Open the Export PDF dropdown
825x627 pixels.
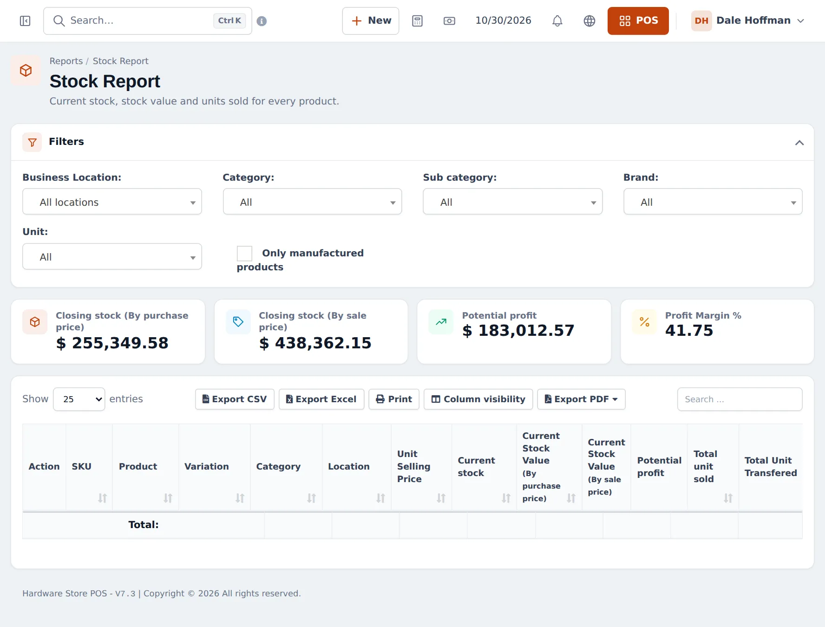pos(581,399)
